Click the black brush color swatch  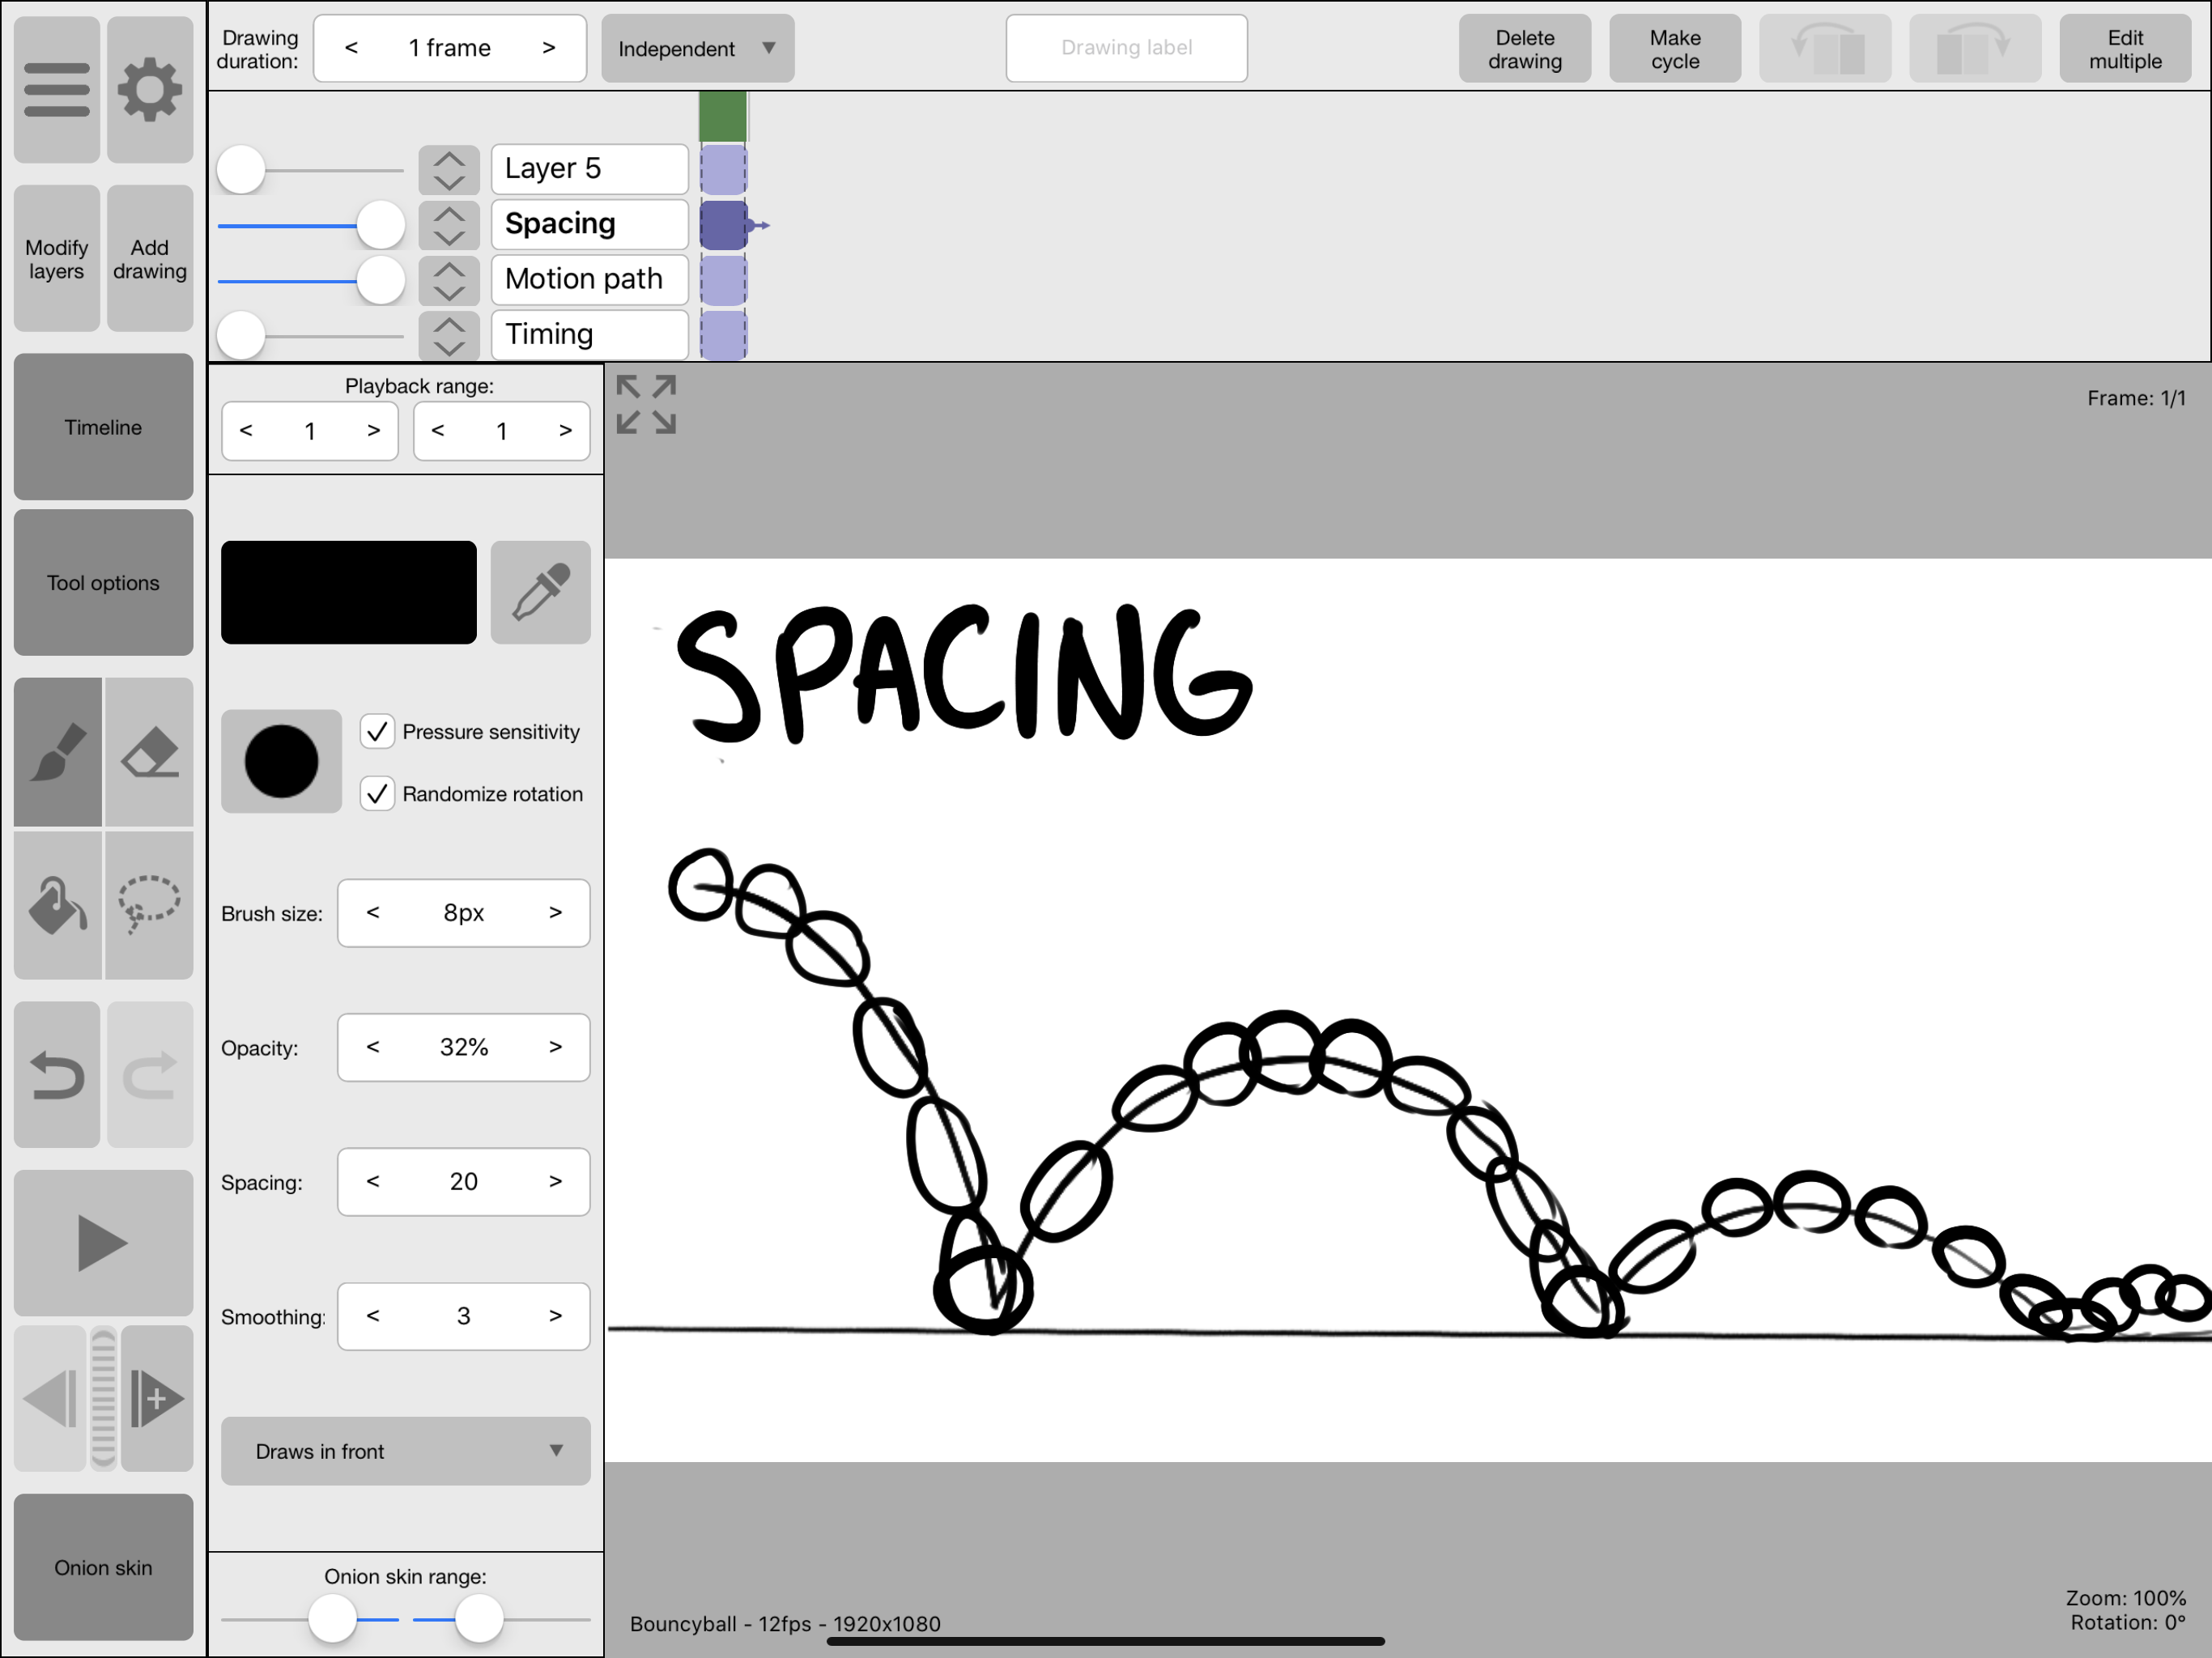pyautogui.click(x=348, y=592)
